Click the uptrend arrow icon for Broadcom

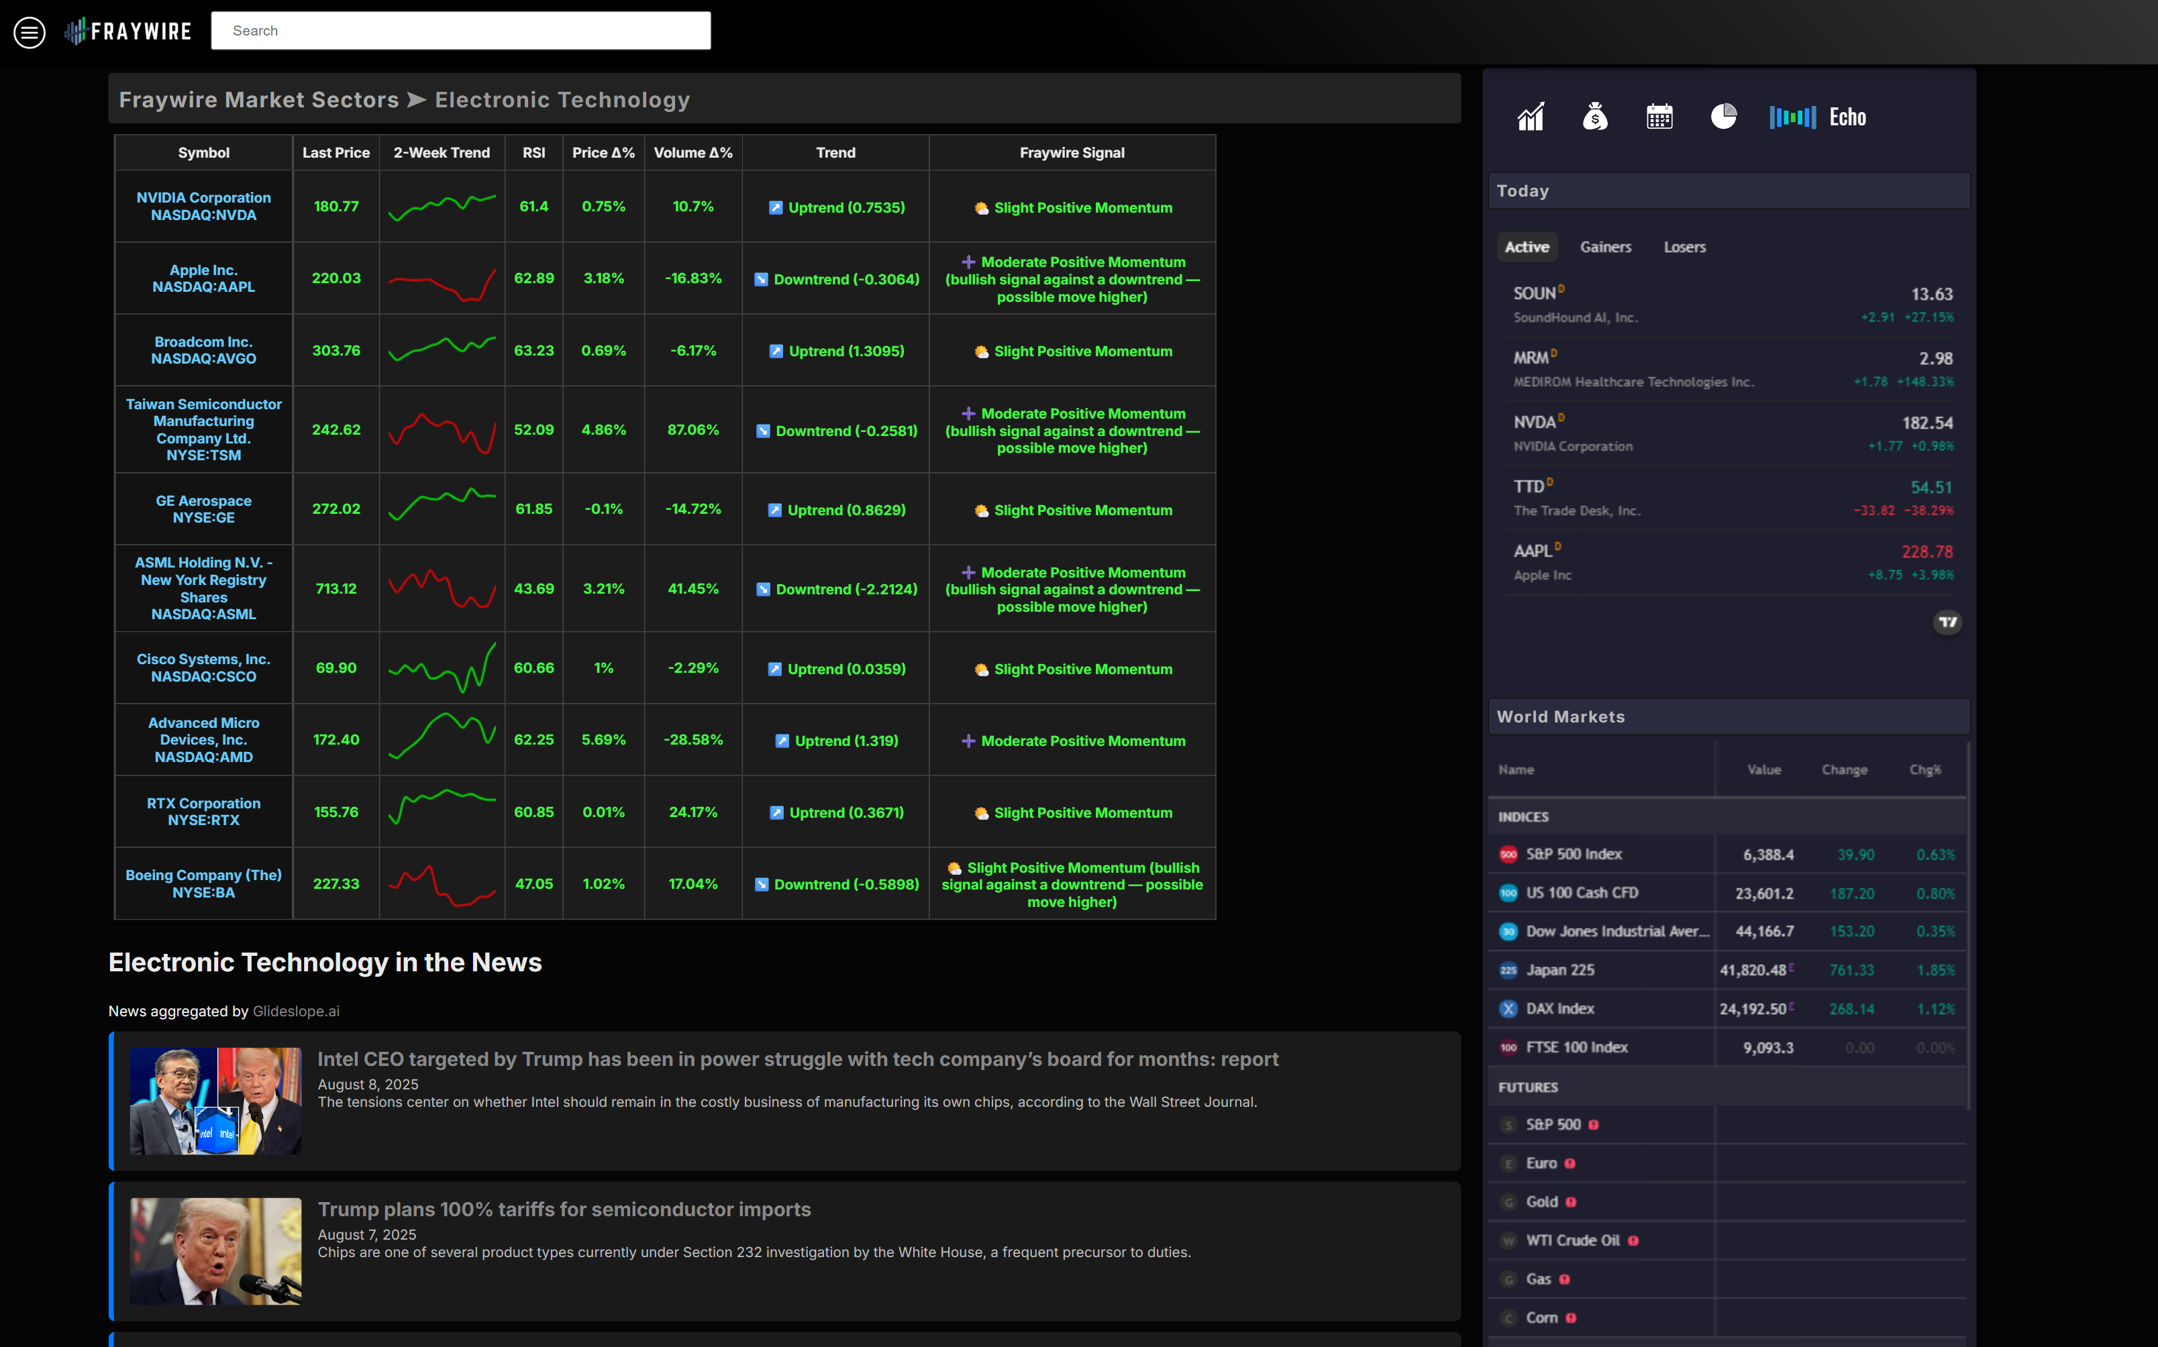pyautogui.click(x=776, y=351)
